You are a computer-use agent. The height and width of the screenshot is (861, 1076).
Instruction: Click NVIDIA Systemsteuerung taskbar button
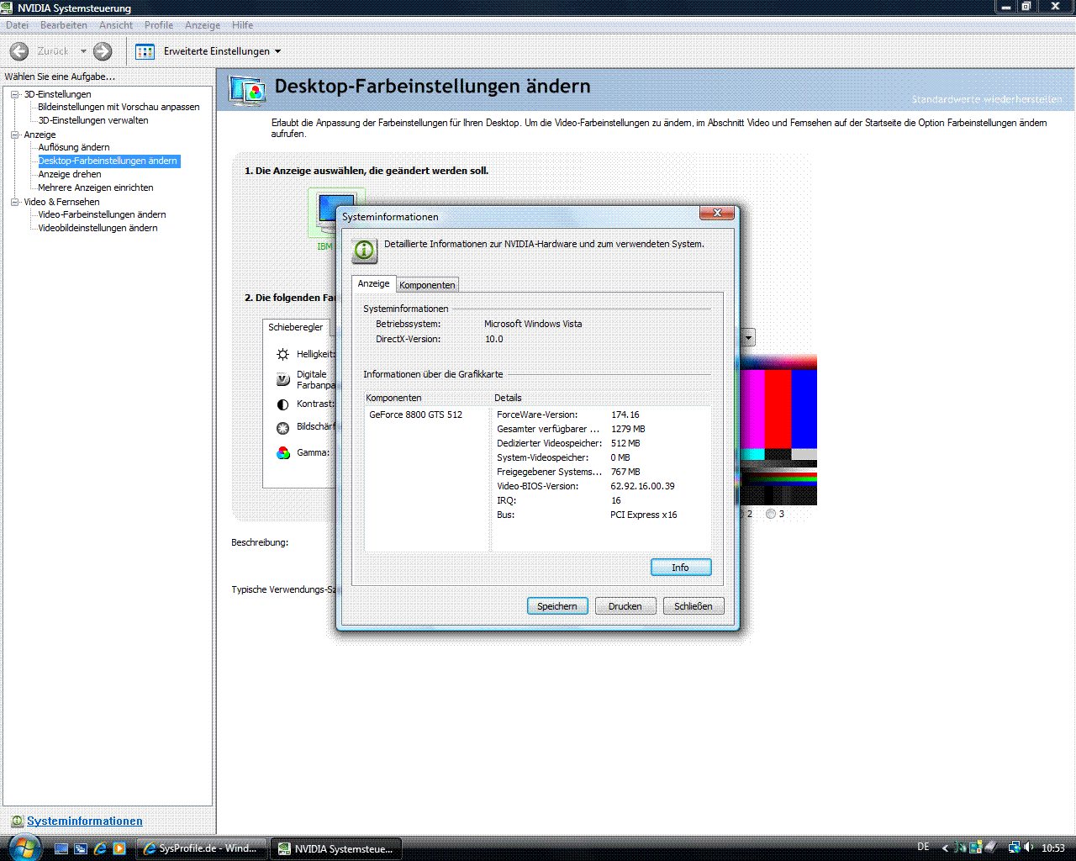(x=336, y=848)
